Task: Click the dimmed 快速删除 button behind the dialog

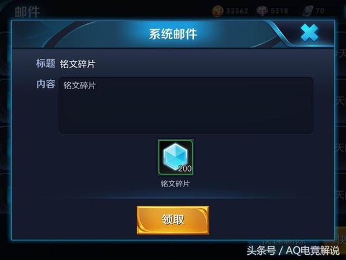Action: click(x=285, y=242)
